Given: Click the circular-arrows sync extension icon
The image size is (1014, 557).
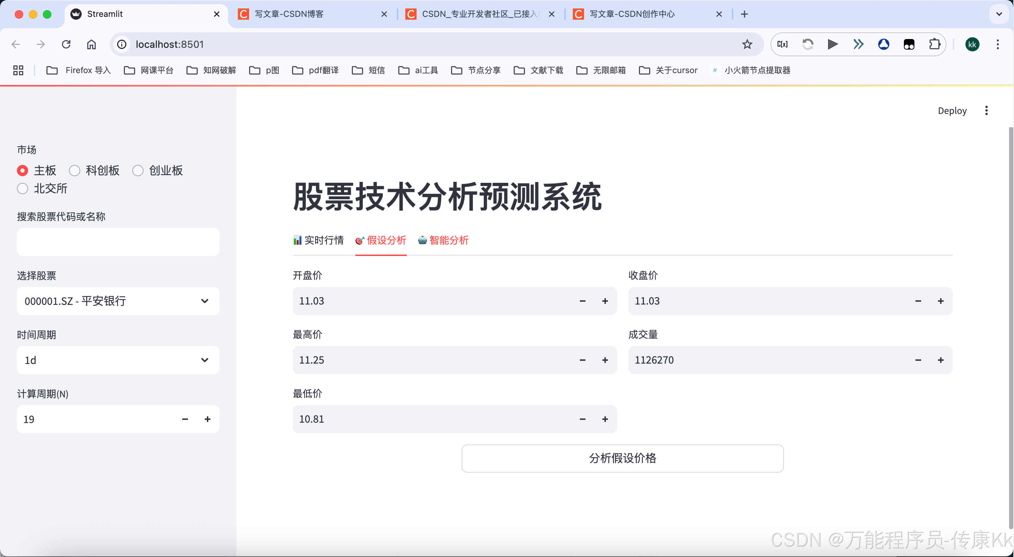Looking at the screenshot, I should pos(808,44).
